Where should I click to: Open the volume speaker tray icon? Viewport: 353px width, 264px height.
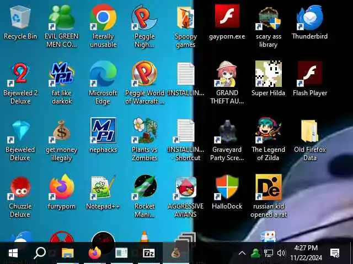point(281,253)
